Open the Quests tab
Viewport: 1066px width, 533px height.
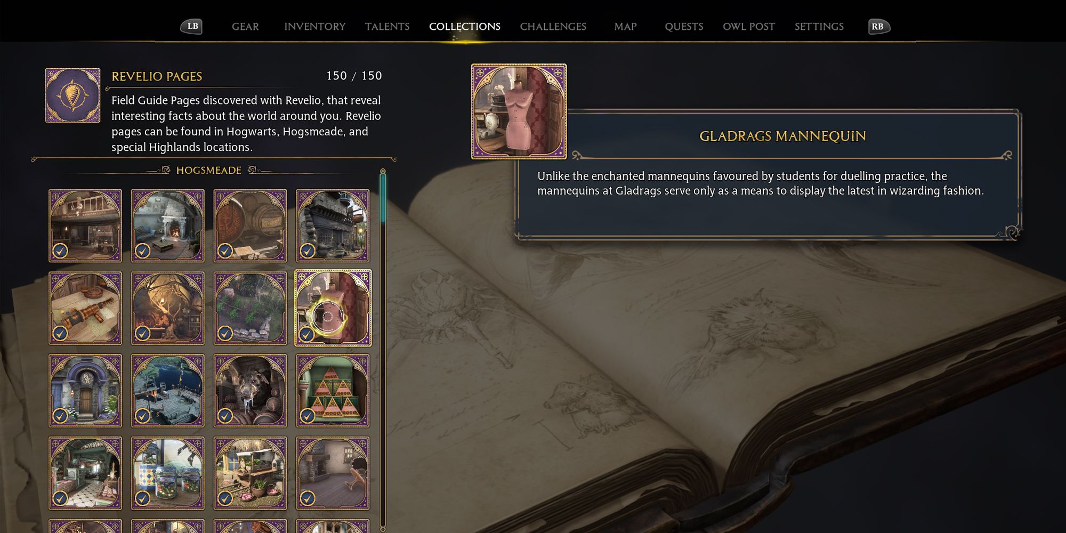point(684,27)
